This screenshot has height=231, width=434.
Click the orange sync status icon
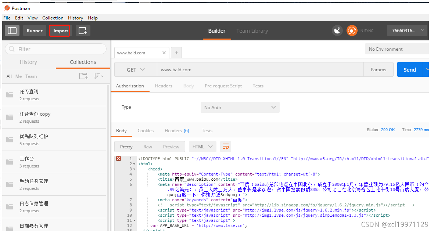[x=352, y=30]
